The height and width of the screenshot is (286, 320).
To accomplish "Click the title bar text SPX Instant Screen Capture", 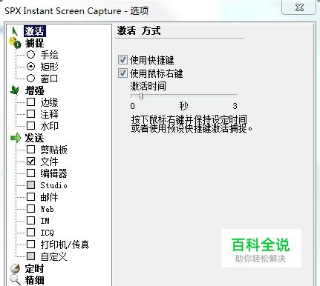I will coord(63,11).
